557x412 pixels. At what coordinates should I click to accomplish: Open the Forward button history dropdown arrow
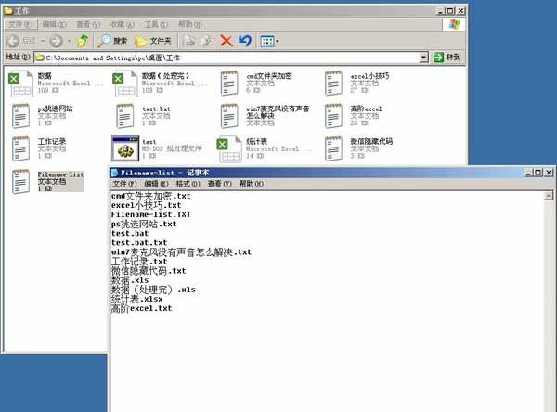click(x=69, y=41)
